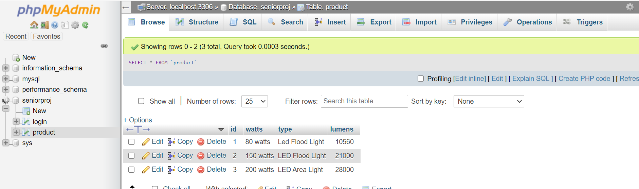This screenshot has width=639, height=189.
Task: Click Server: localhost:3306 breadcrumb link
Action: 179,7
